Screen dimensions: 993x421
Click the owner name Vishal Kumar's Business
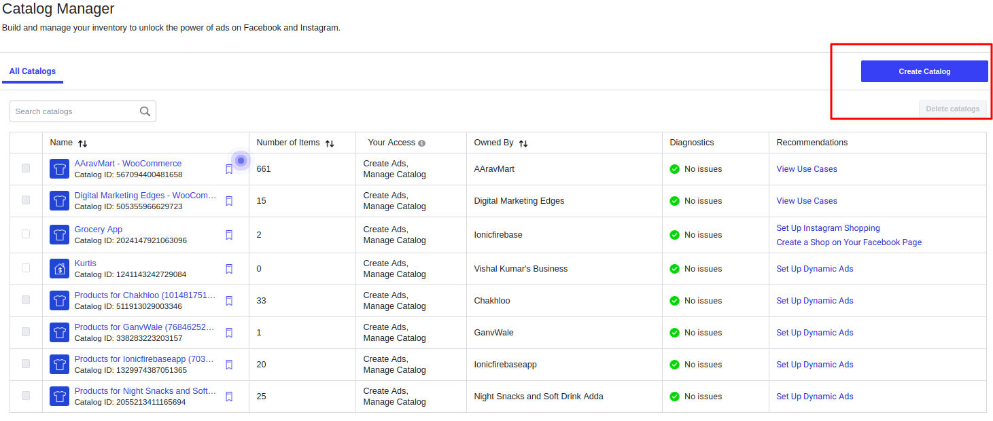tap(521, 269)
